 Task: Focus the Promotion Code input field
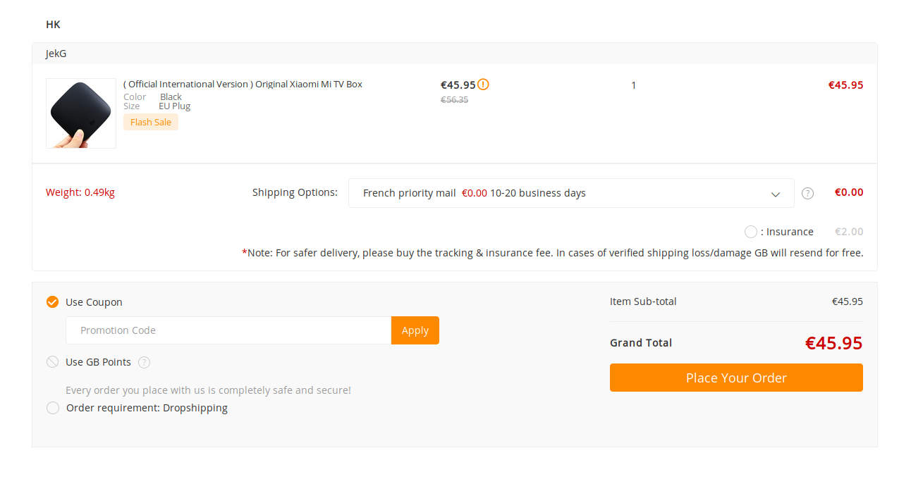[x=228, y=330]
